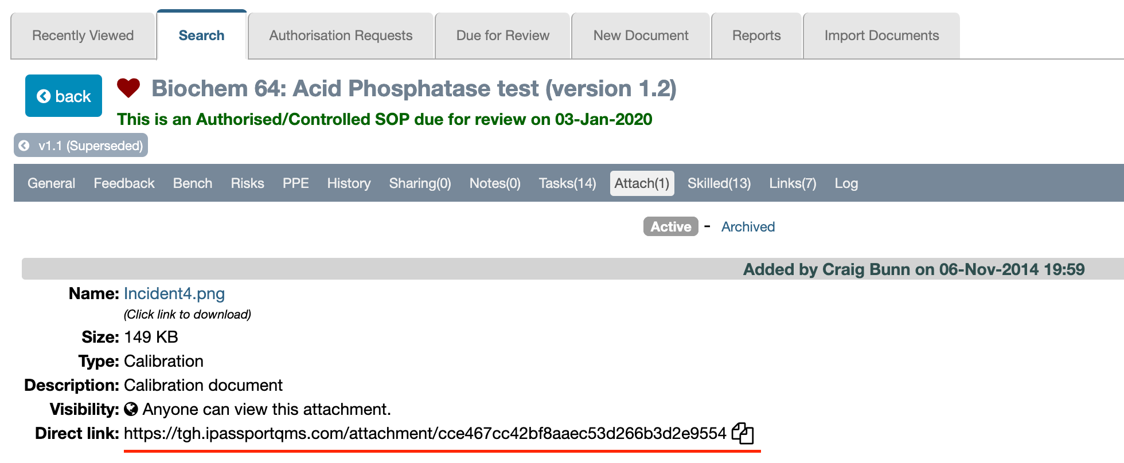
Task: Open the History section
Action: click(349, 183)
